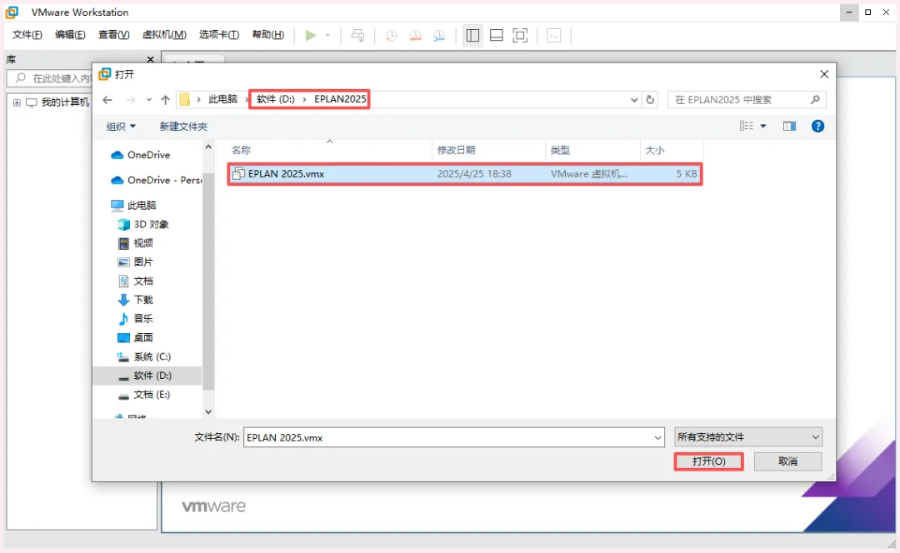Click console view toolbar icon
Viewport: 900px width, 553px height.
pyautogui.click(x=554, y=36)
